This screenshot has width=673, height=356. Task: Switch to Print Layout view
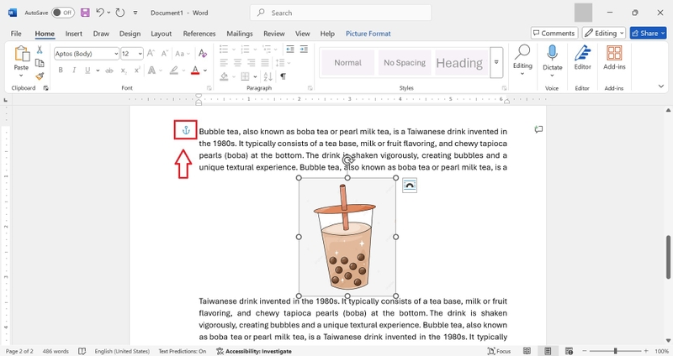click(548, 351)
